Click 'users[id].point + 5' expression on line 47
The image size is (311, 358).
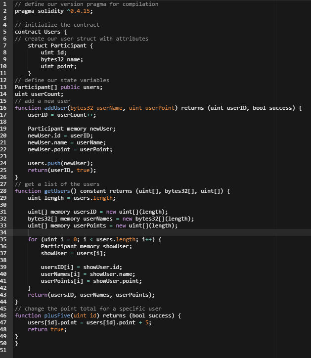[117, 322]
